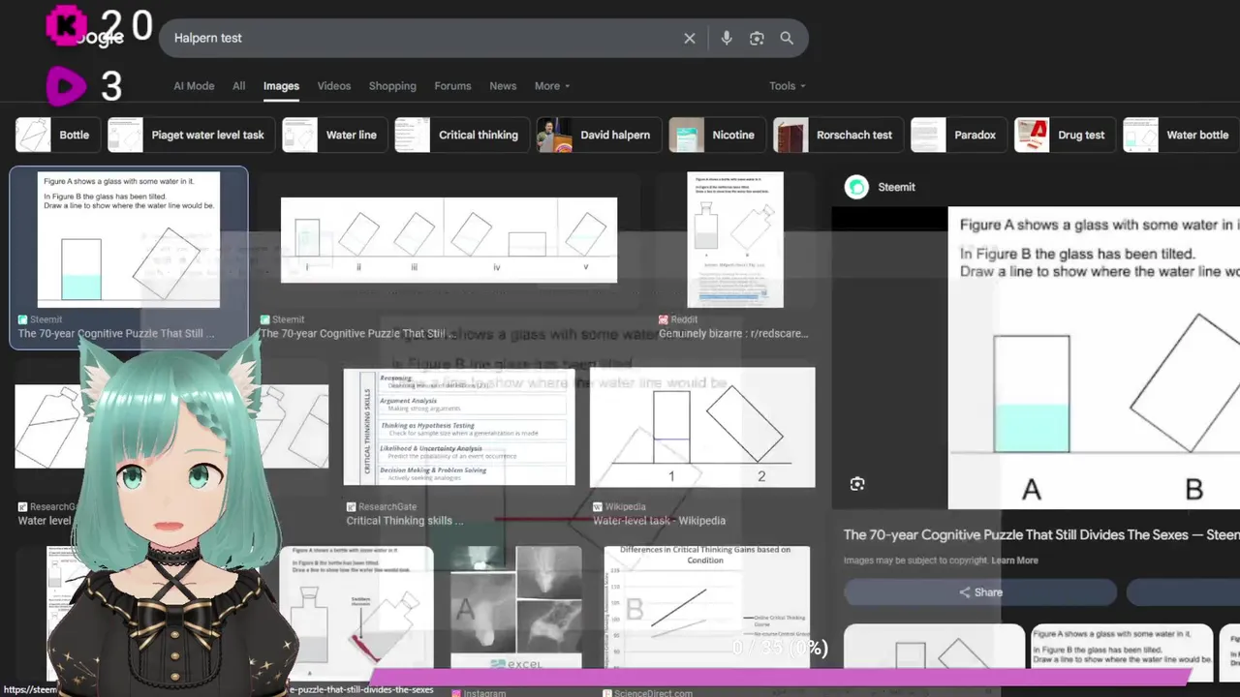Select the Images tab
This screenshot has width=1240, height=697.
pos(281,86)
